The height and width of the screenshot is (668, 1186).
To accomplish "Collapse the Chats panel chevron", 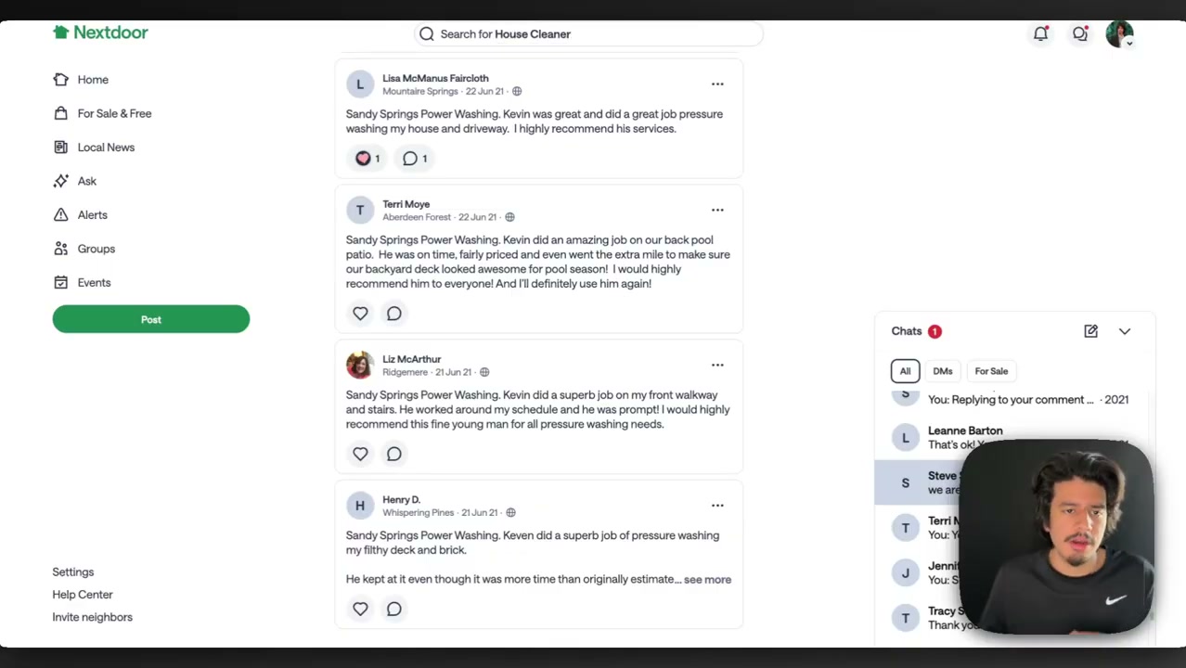I will coord(1125,331).
